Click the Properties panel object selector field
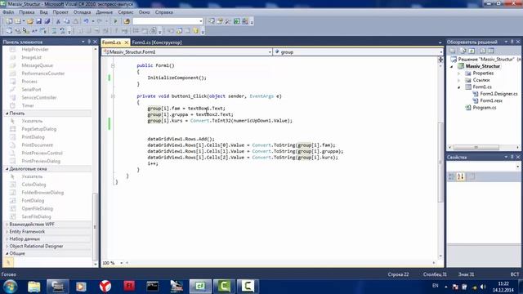The image size is (523, 294). [x=484, y=166]
